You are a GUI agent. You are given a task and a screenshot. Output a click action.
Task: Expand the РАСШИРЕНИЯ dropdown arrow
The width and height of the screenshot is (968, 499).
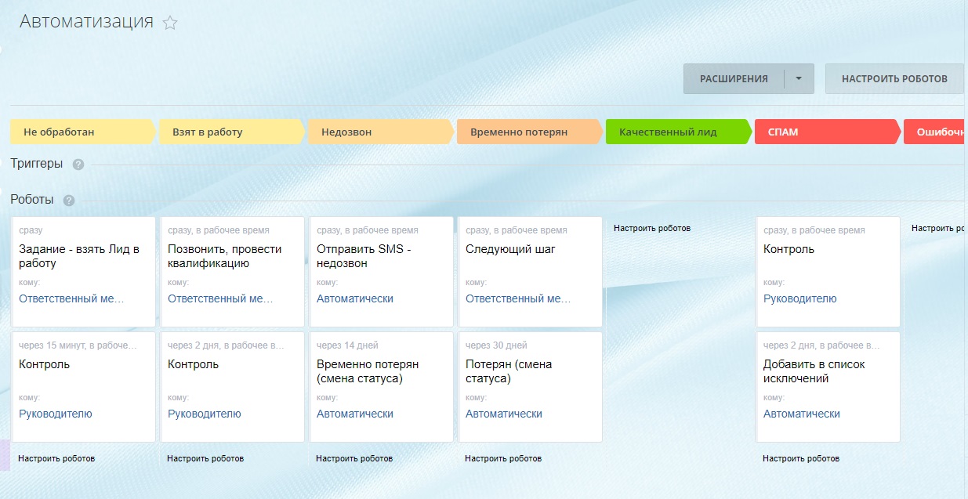coord(799,78)
